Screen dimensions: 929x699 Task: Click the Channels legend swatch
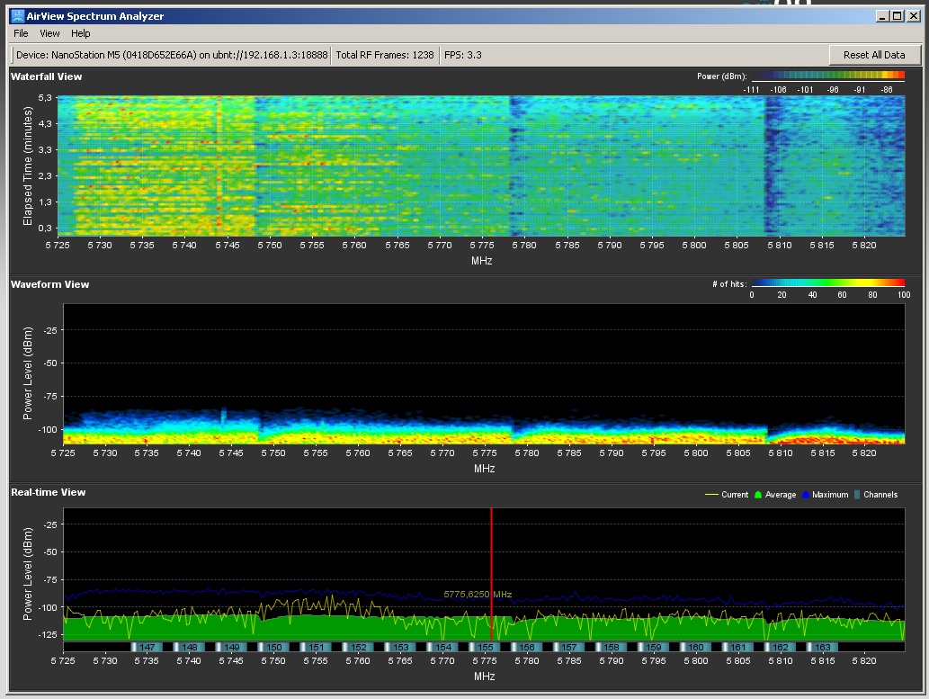tap(857, 495)
